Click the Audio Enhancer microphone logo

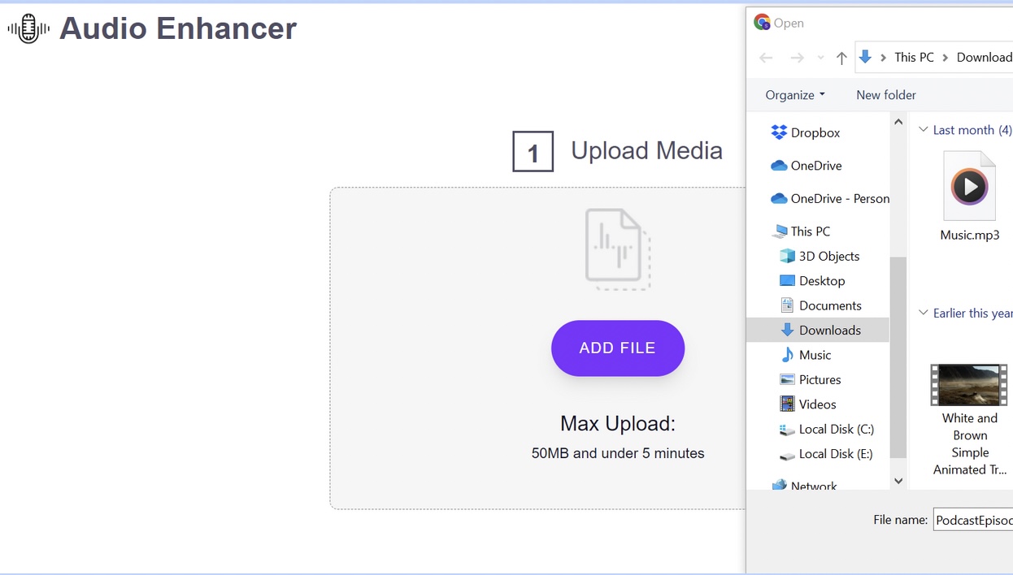click(27, 28)
